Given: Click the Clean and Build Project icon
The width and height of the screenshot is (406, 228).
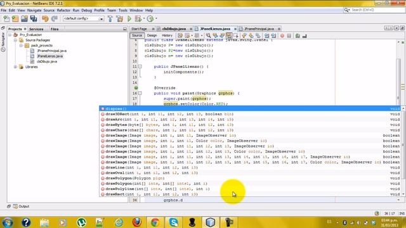Looking at the screenshot, I should pyautogui.click(x=120, y=18).
